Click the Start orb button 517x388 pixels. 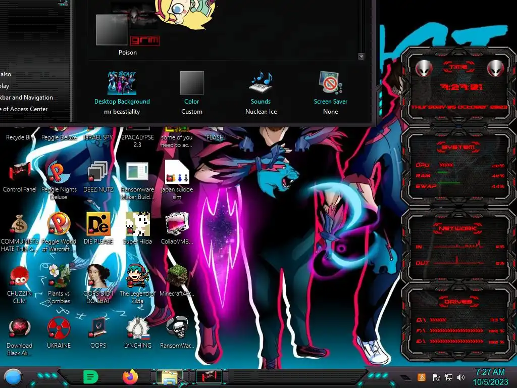click(13, 377)
